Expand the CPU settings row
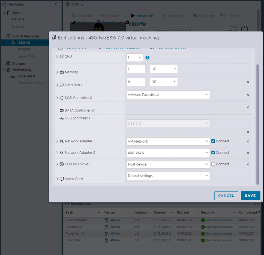Image resolution: width=264 pixels, height=255 pixels. 57,56
